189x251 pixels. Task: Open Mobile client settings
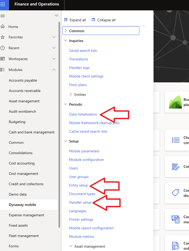86,76
